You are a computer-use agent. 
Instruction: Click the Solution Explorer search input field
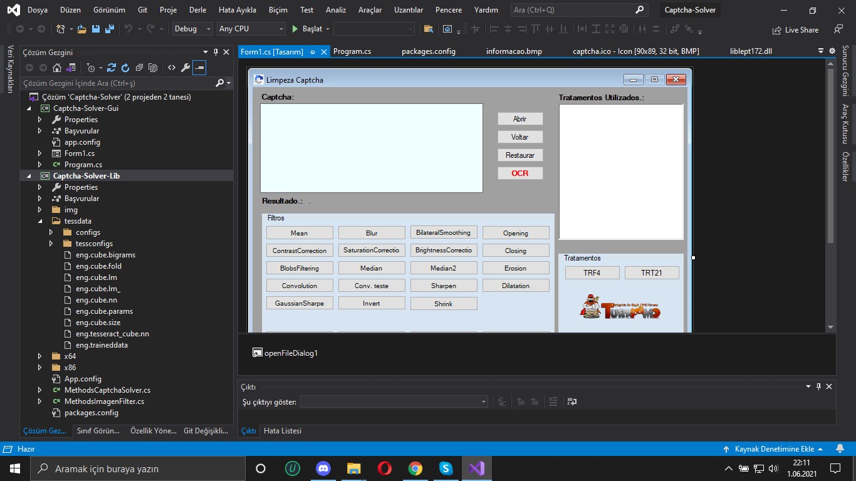coord(117,83)
